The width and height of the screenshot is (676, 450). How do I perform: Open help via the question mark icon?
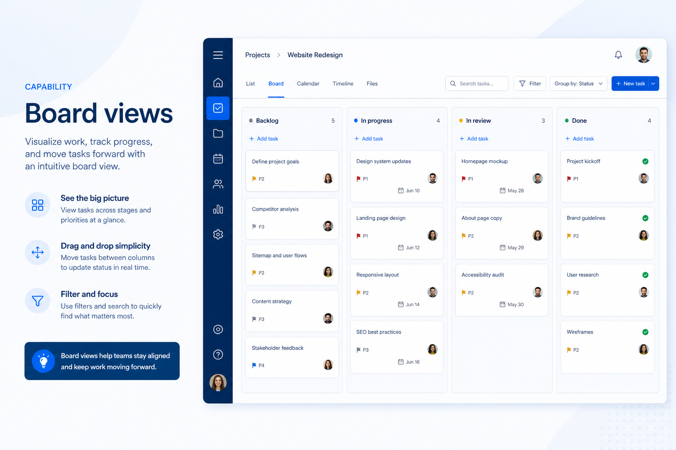coord(218,355)
